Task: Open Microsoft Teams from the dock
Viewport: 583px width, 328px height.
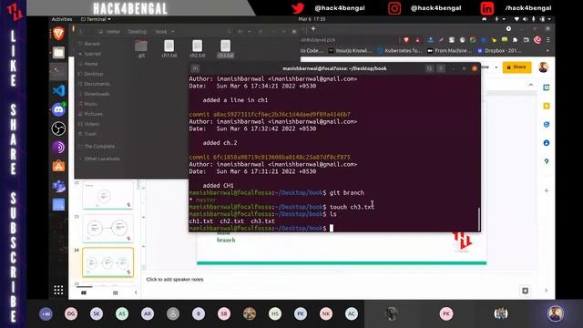Action: [58, 186]
